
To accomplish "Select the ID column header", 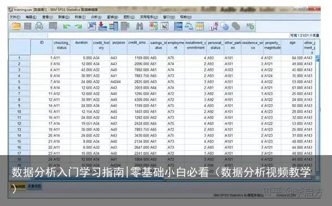I will (x=42, y=47).
